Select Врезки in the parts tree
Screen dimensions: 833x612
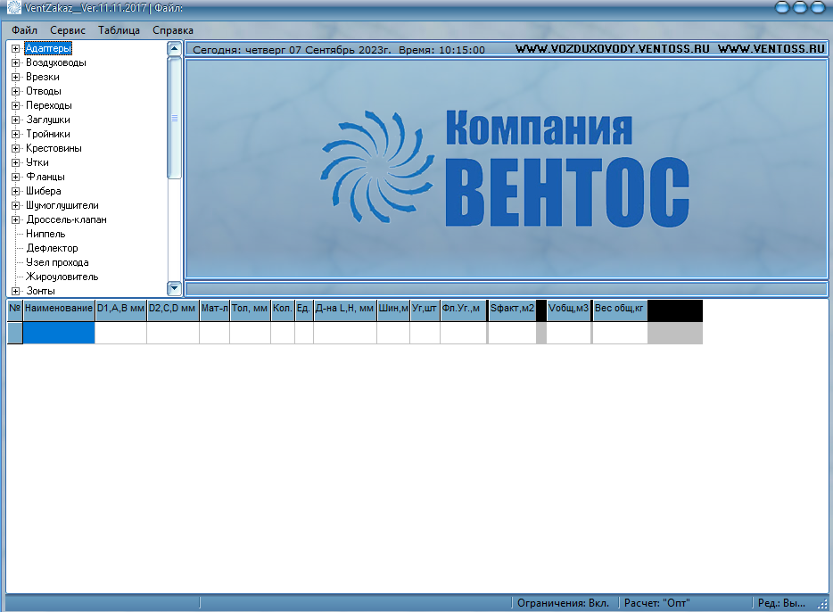coord(43,77)
